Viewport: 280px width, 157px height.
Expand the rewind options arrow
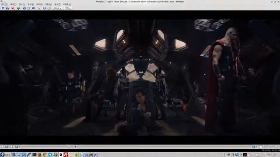tap(20, 147)
